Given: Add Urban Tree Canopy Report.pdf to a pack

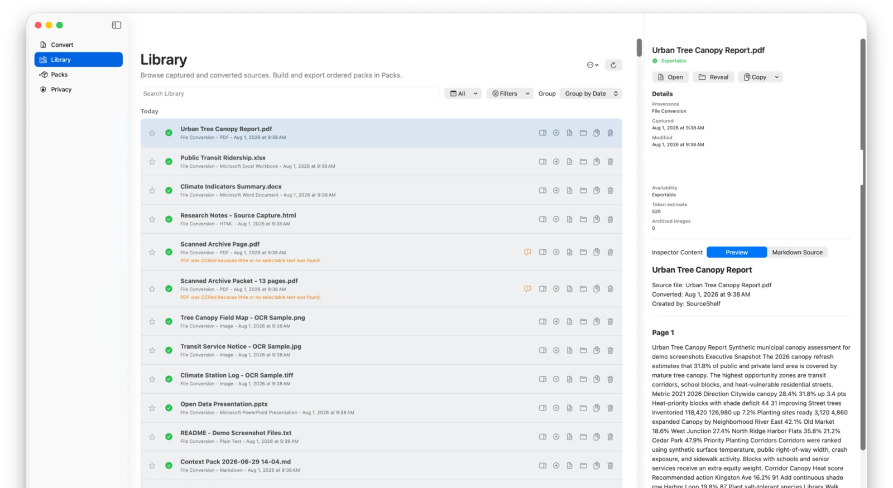Looking at the screenshot, I should 556,133.
